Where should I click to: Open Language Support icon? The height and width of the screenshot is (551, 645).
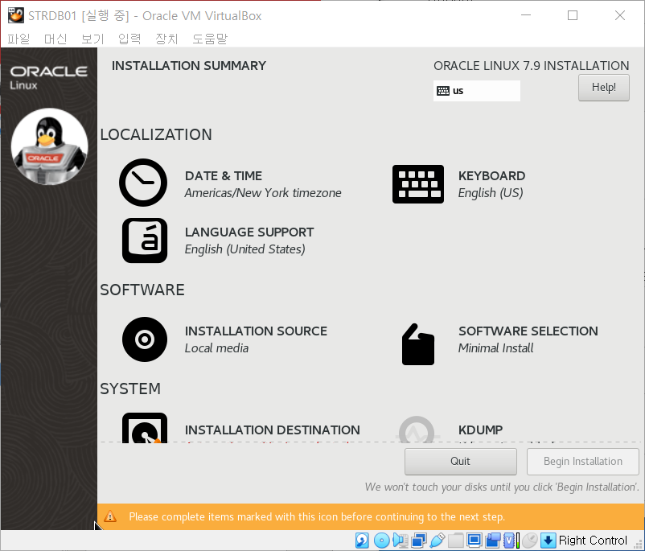click(145, 241)
